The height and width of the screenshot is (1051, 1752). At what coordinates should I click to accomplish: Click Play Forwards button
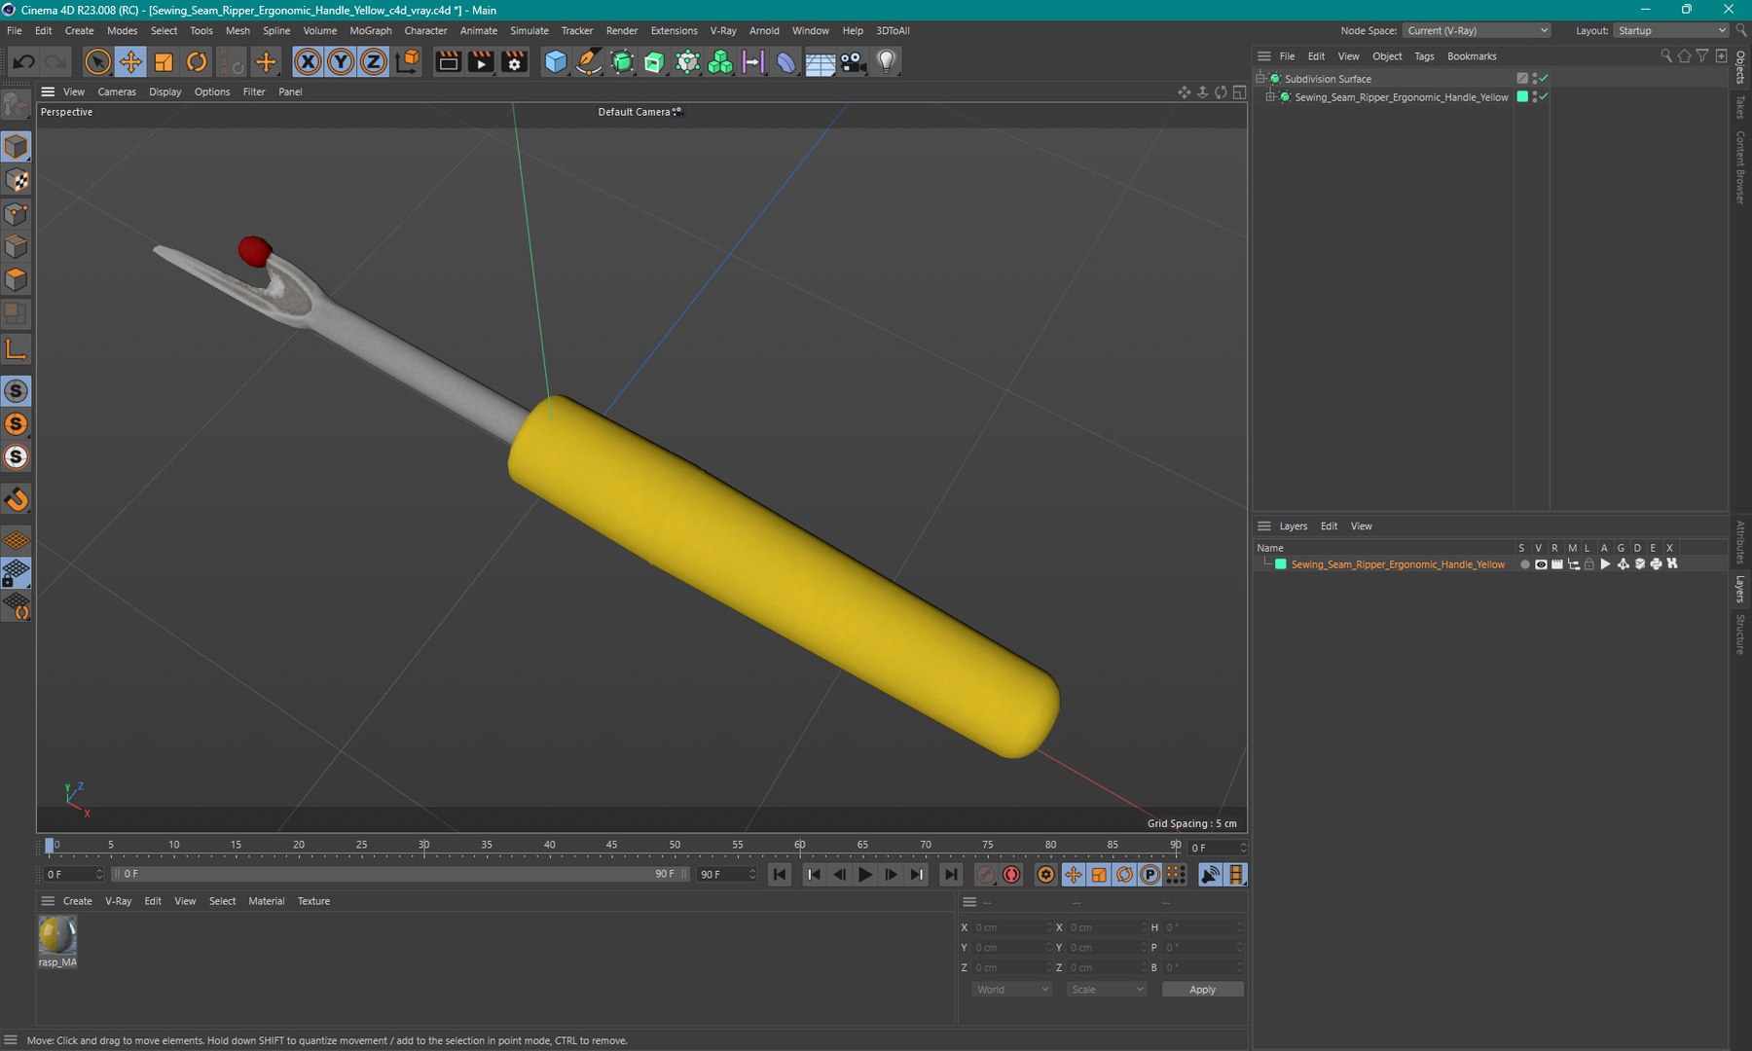865,875
